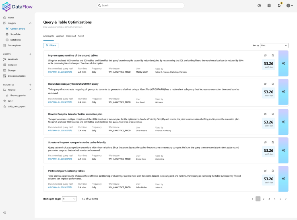Dismiss the Redundant subquery insight

pos(265,84)
